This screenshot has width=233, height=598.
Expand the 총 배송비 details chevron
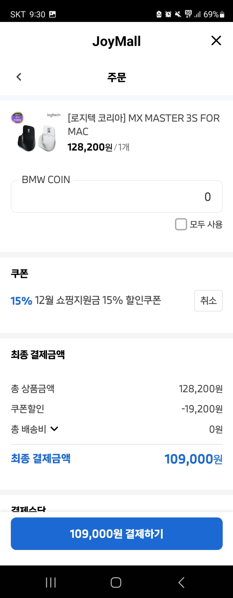(54, 429)
